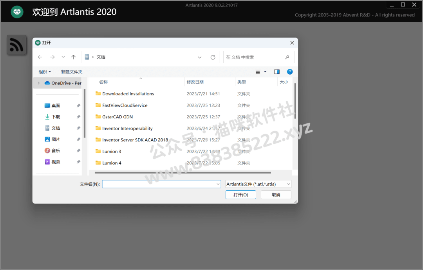Open 图片 in the sidebar
The image size is (423, 270).
[x=52, y=139]
